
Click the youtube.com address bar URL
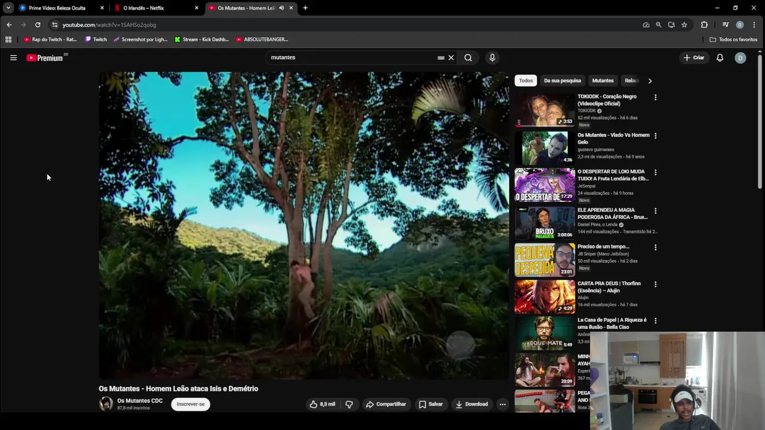(109, 25)
